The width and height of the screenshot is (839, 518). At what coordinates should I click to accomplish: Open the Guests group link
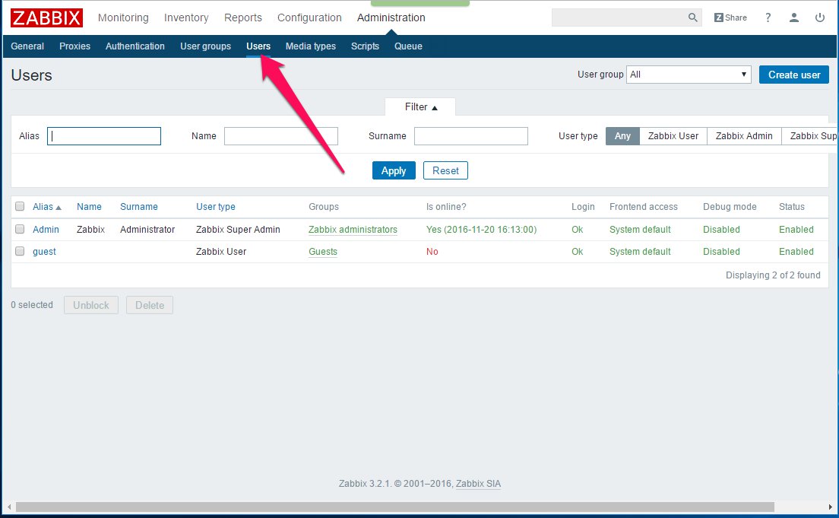pyautogui.click(x=323, y=251)
